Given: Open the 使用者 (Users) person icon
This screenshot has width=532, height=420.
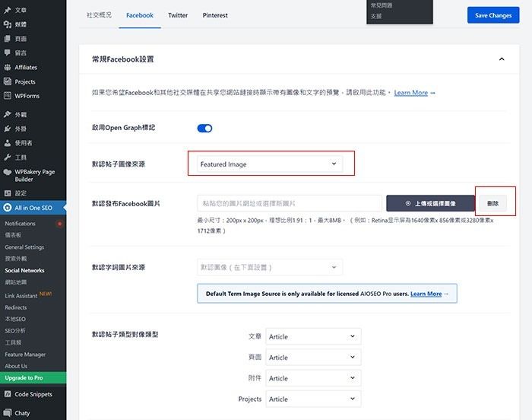Looking at the screenshot, I should point(8,143).
